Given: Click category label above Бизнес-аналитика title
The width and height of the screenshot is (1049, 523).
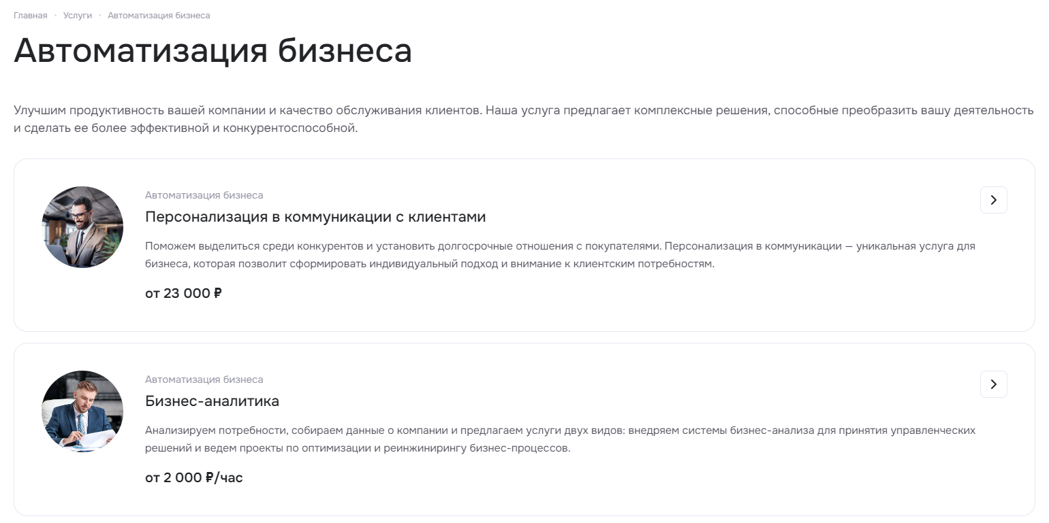Looking at the screenshot, I should 204,379.
